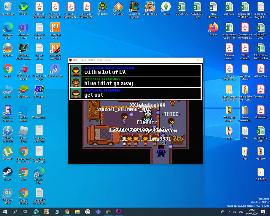Click the bms9991 player name in game

click(x=160, y=139)
